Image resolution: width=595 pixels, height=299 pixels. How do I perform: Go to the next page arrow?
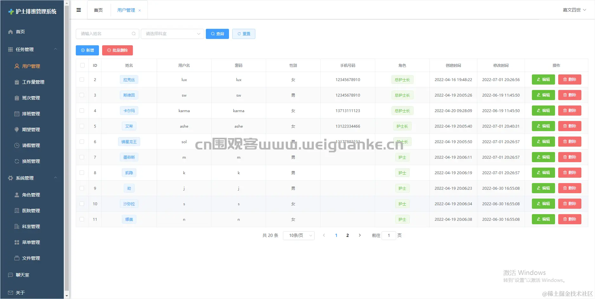point(360,235)
